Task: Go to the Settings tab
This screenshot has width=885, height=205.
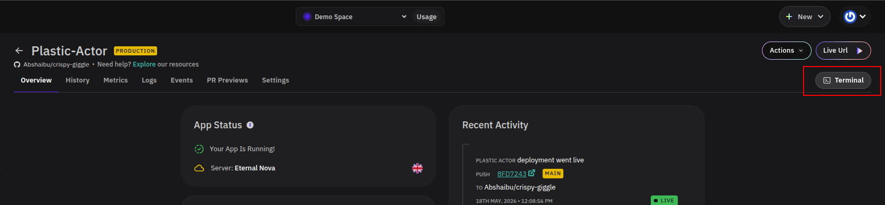Action: [275, 80]
